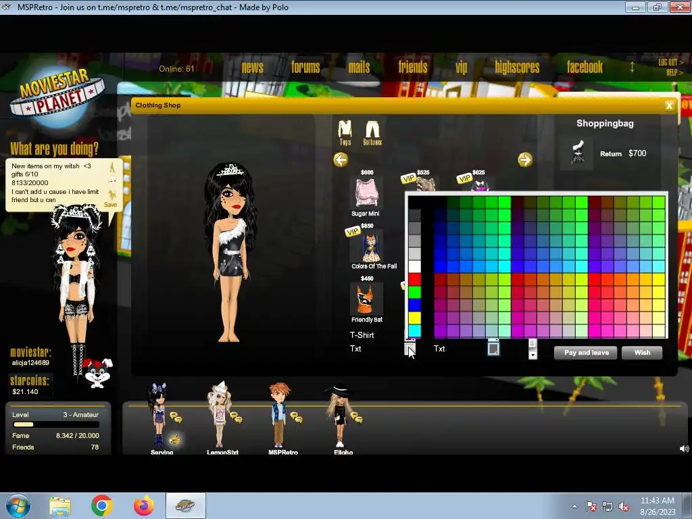Viewport: 692px width, 519px height.
Task: Click the Elloho friend avatar
Action: point(339,415)
